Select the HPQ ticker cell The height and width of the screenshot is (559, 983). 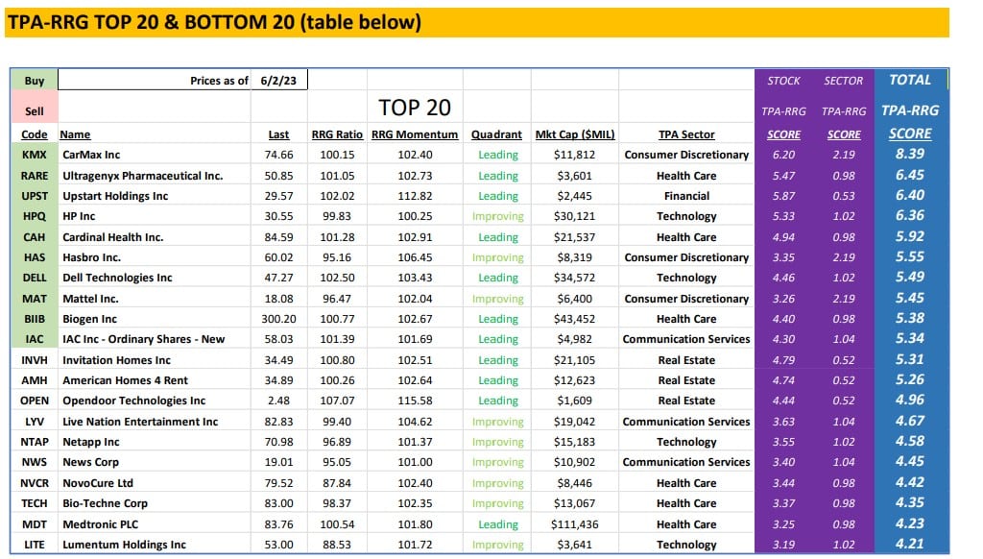click(x=34, y=216)
